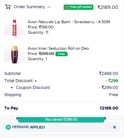Click the Avon Imari Seduction Roll on Deo name
Screen dimensions: 124x138
[58, 48]
